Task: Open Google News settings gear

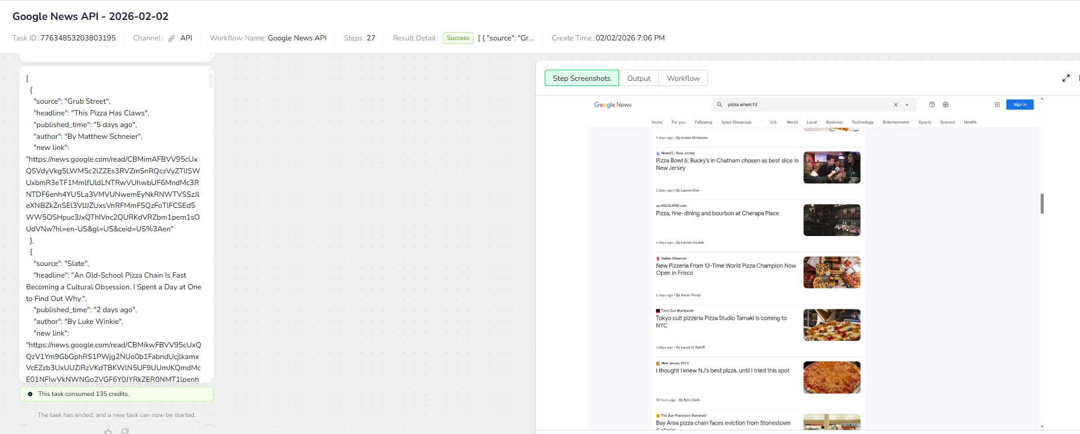Action: pos(945,105)
